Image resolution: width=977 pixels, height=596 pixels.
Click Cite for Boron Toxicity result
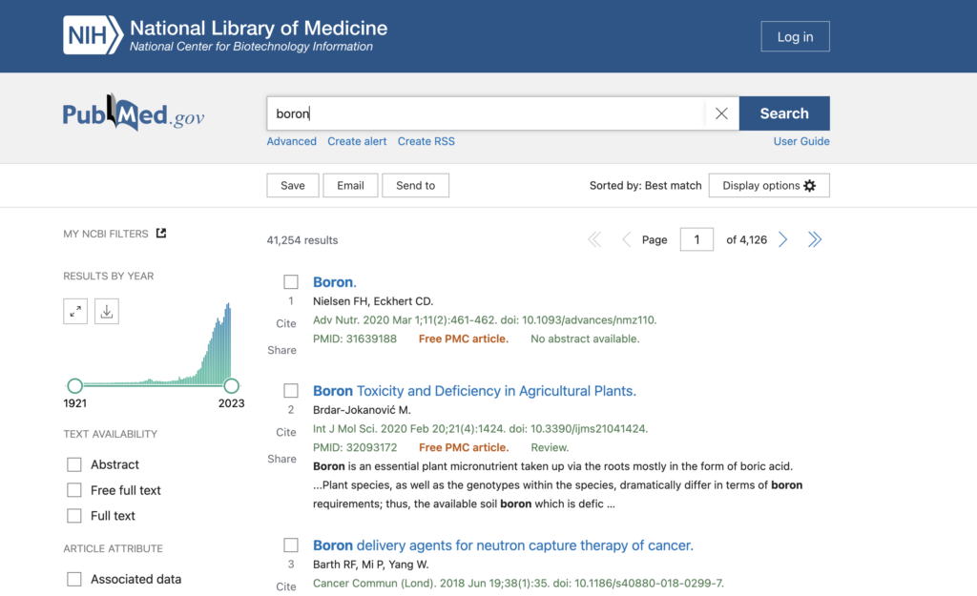click(x=286, y=432)
